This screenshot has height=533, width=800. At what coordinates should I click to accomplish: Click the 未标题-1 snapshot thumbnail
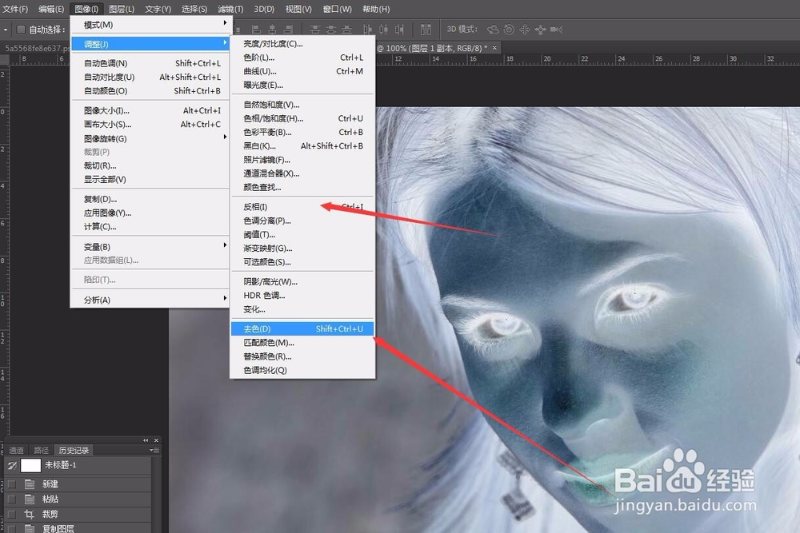[x=30, y=466]
